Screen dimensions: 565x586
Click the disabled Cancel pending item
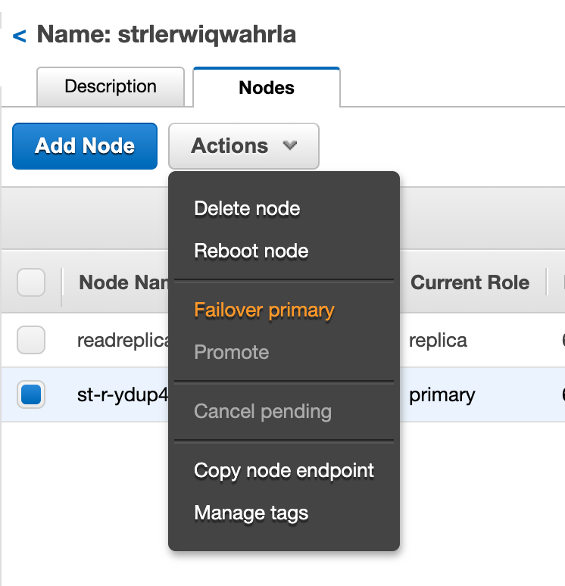tap(262, 412)
